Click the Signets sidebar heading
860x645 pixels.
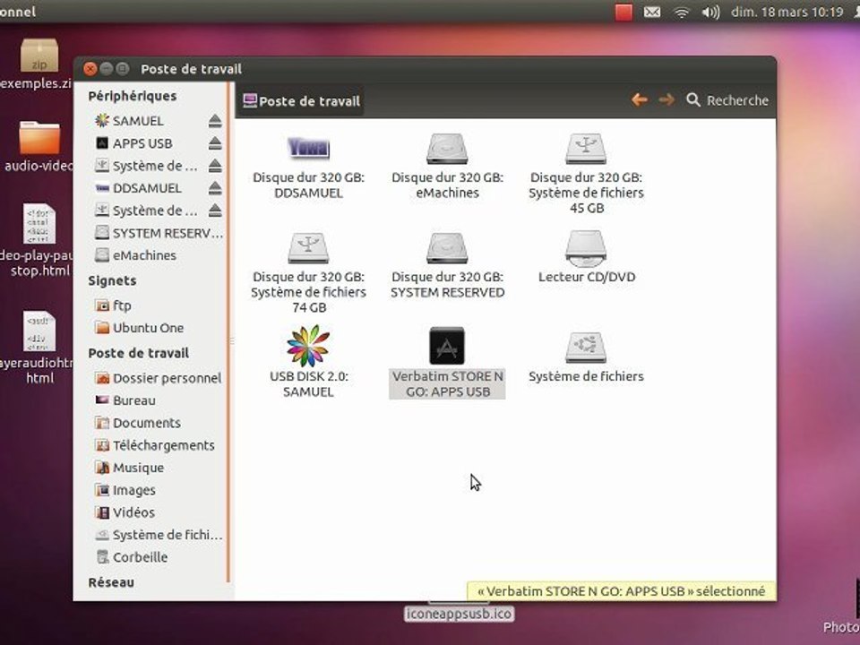(112, 280)
